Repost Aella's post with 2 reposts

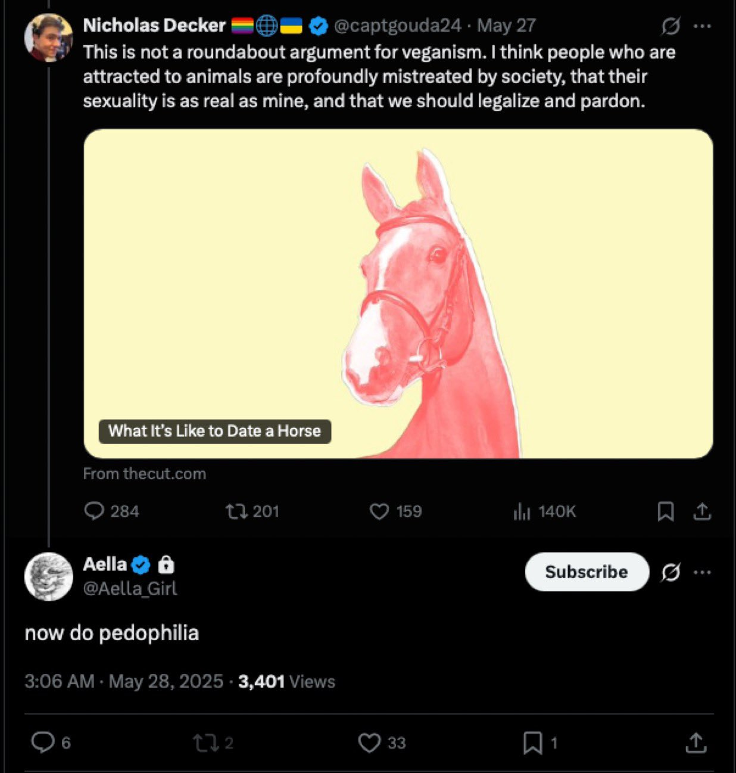tap(213, 743)
